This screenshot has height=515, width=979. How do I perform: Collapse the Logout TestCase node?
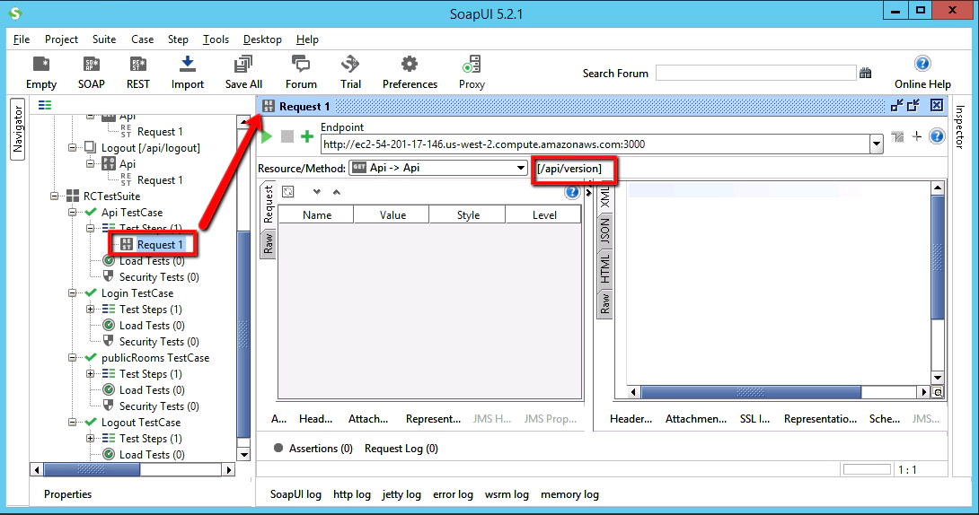(73, 422)
